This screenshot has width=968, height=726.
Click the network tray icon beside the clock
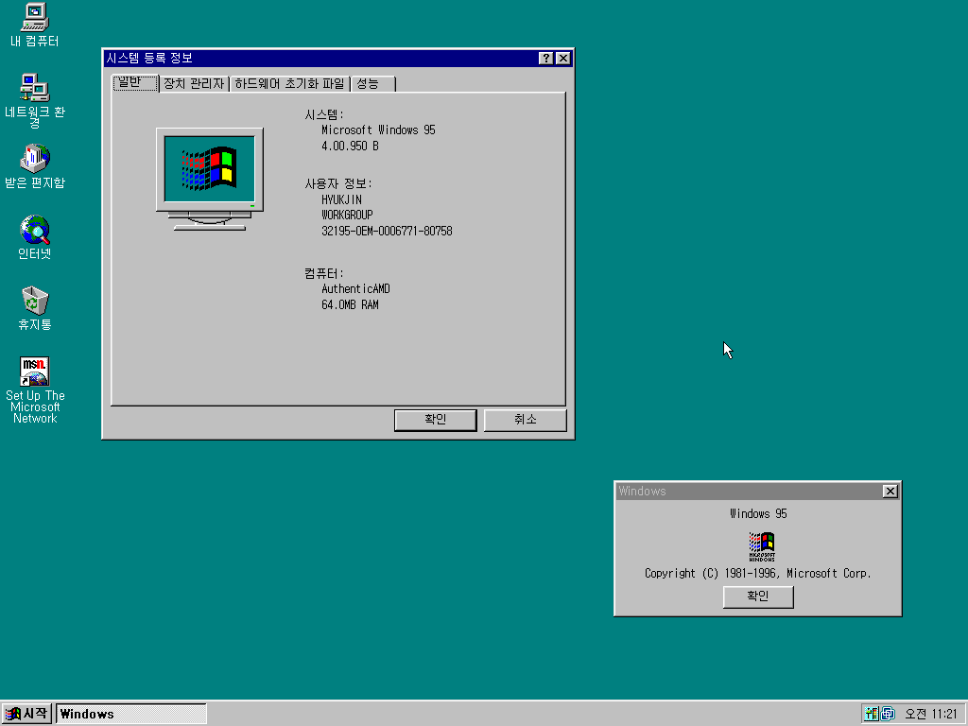pyautogui.click(x=888, y=714)
